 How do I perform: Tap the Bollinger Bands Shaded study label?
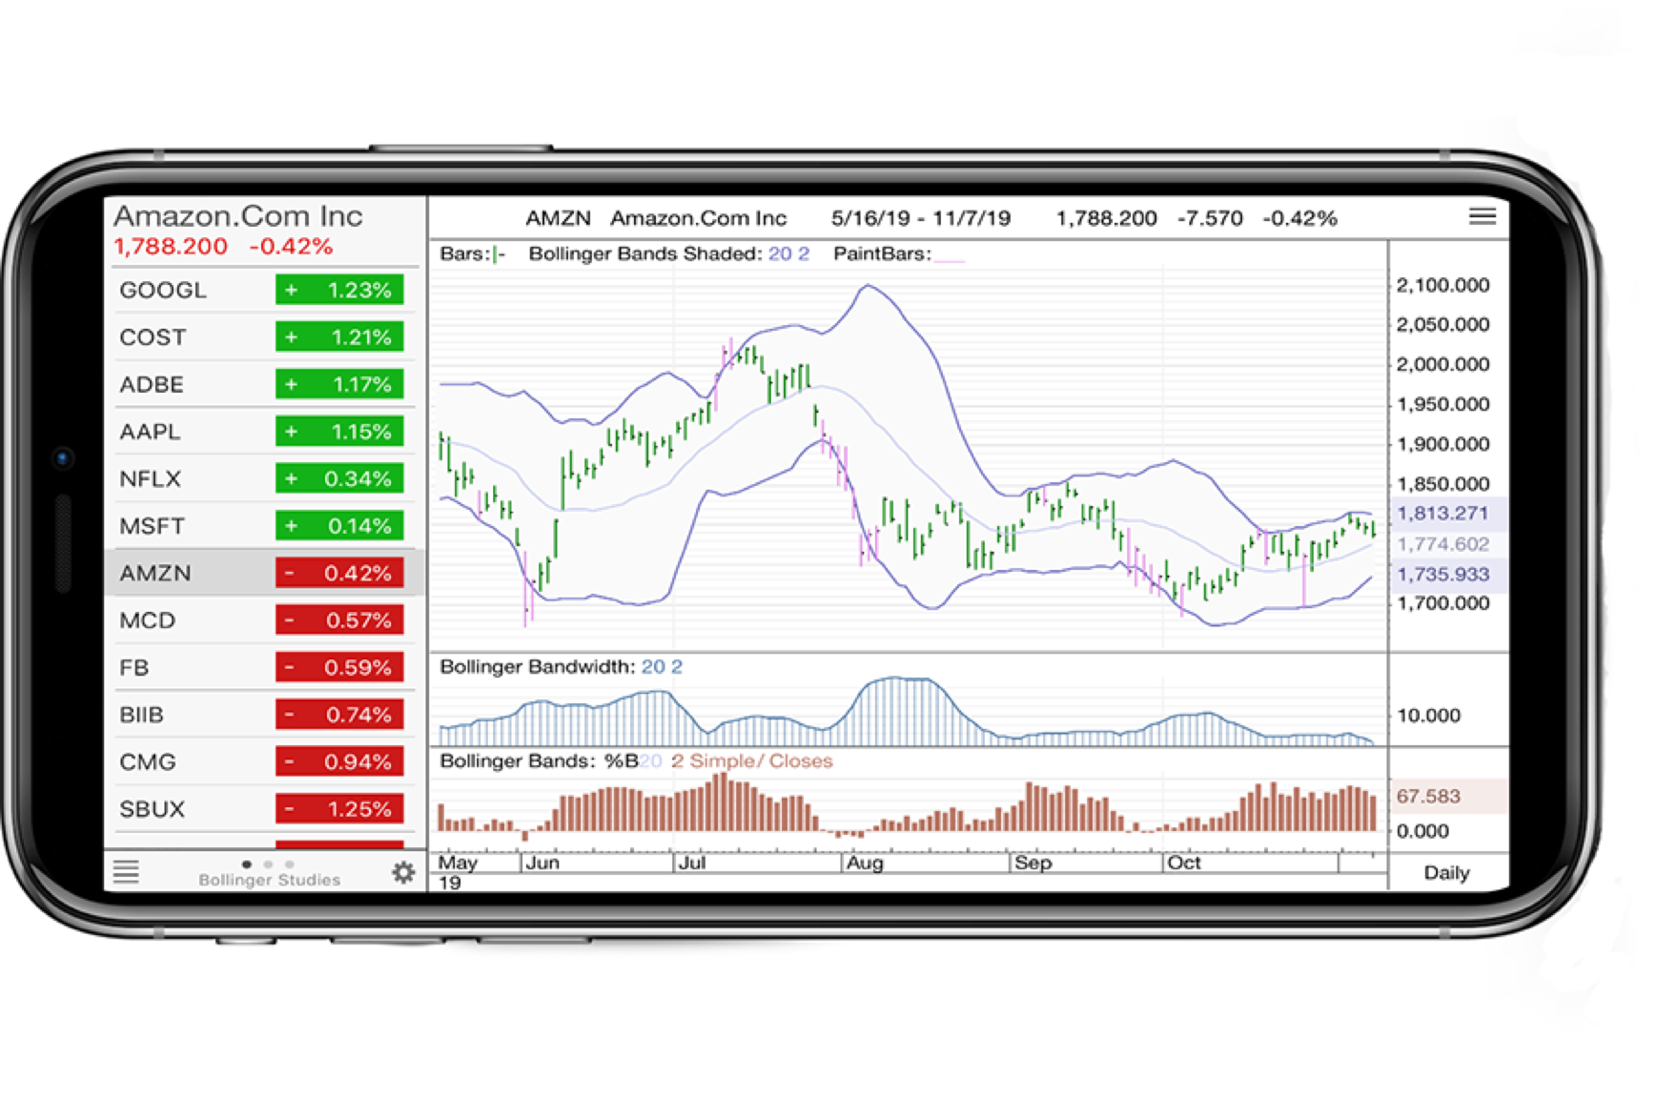point(644,254)
